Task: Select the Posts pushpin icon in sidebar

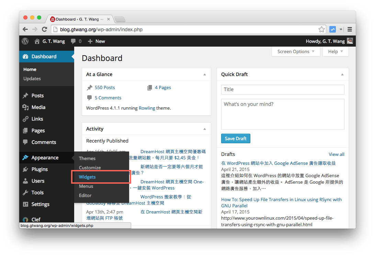Action: pos(25,96)
